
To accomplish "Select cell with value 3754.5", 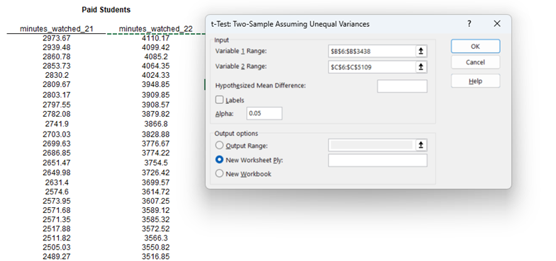I will 156,163.
